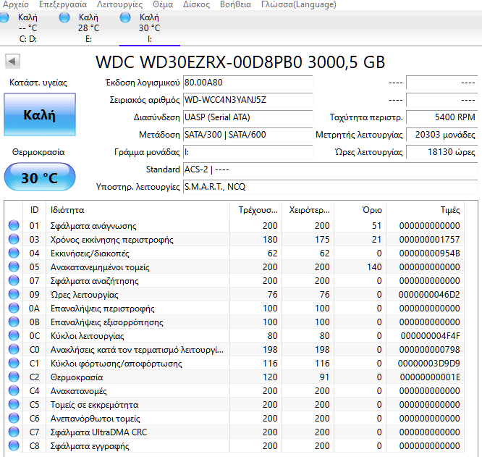This screenshot has width=482, height=457.
Task: Select the Ανακατανεμημένοι τομείς row text
Action: (x=100, y=267)
